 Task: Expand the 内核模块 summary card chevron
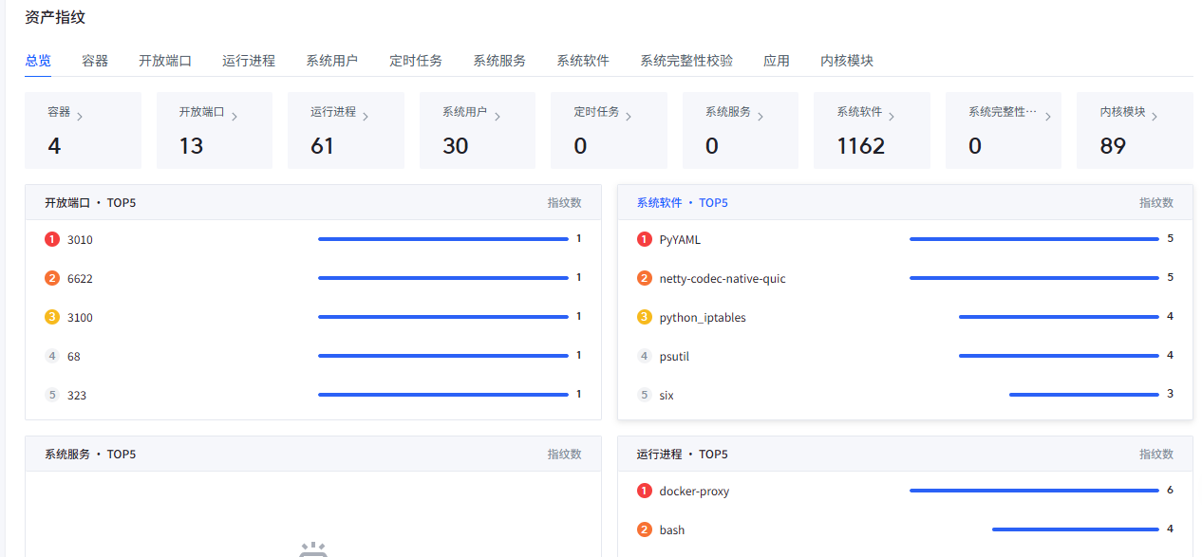[x=1155, y=117]
